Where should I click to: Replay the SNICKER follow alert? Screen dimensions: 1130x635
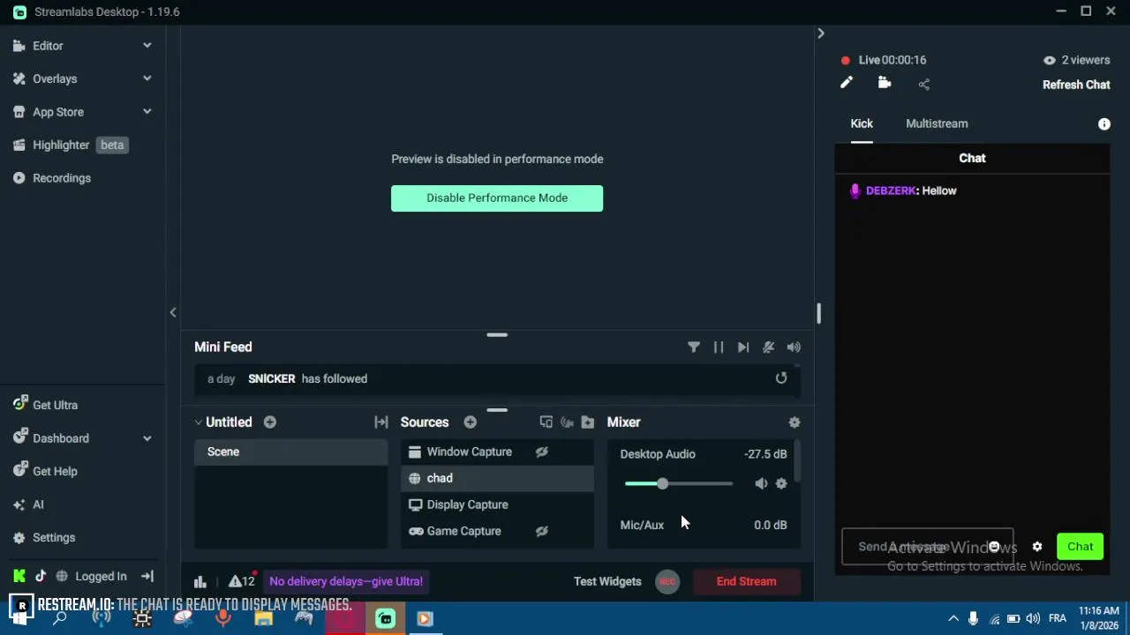[x=781, y=378]
